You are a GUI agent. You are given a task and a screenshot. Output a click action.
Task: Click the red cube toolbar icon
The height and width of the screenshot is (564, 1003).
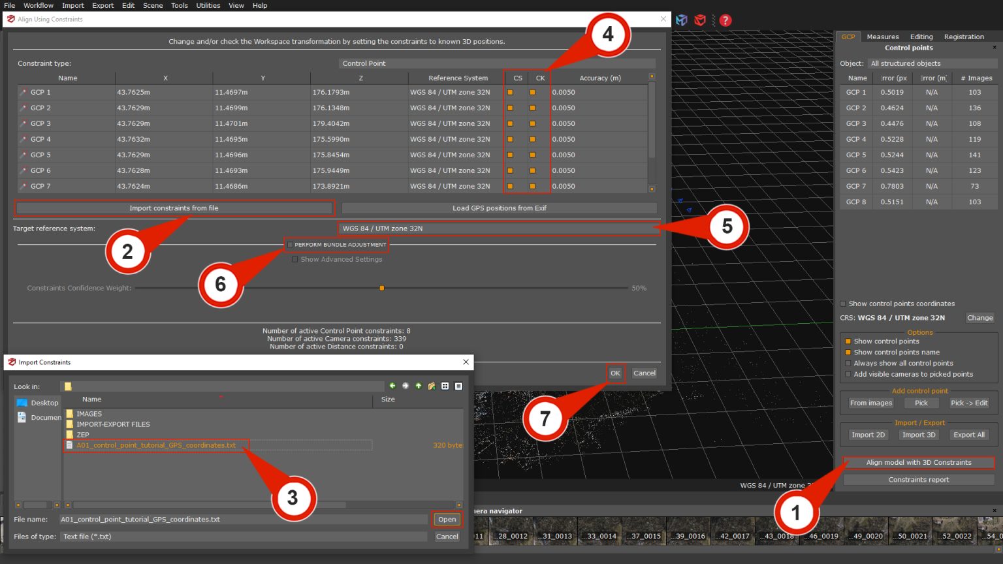(x=700, y=20)
